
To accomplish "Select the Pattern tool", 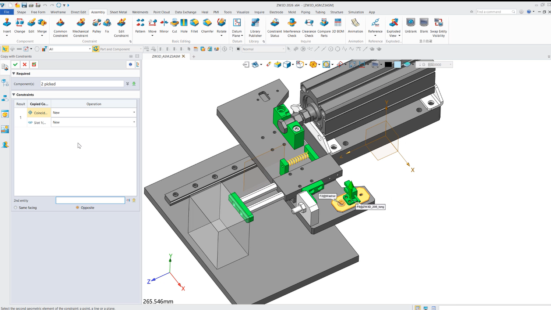I will (140, 24).
